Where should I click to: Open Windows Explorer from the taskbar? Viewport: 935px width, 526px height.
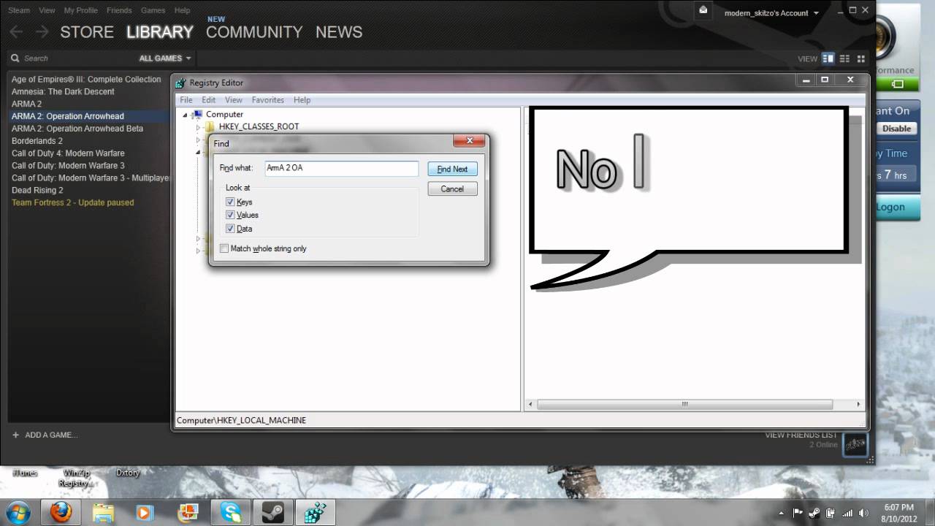coord(104,512)
